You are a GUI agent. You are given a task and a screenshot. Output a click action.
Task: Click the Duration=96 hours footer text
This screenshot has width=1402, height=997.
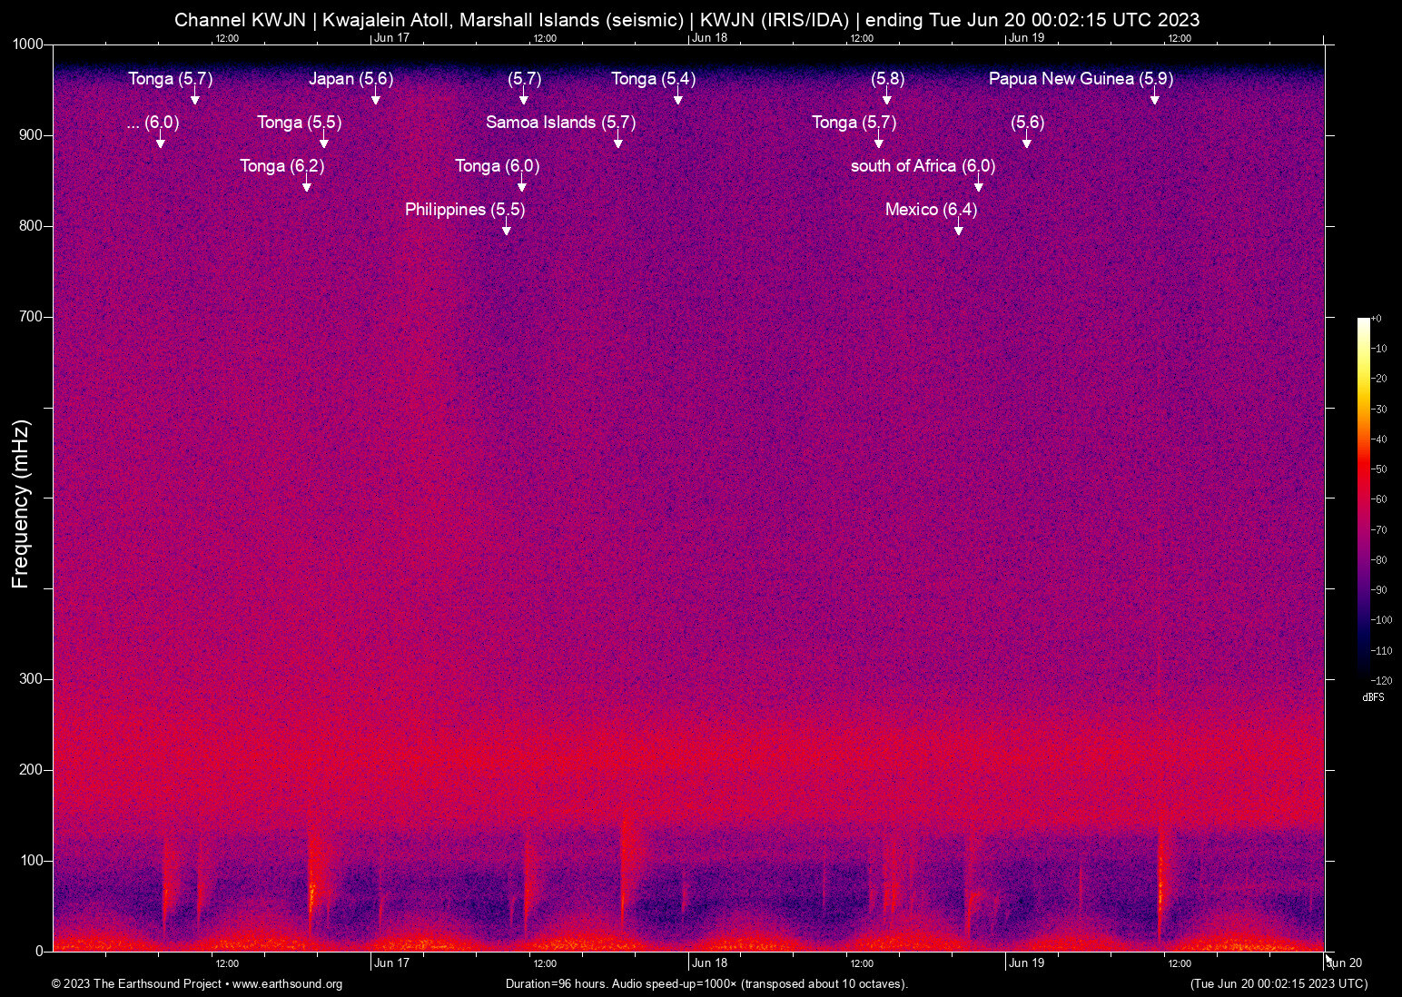[x=705, y=984]
